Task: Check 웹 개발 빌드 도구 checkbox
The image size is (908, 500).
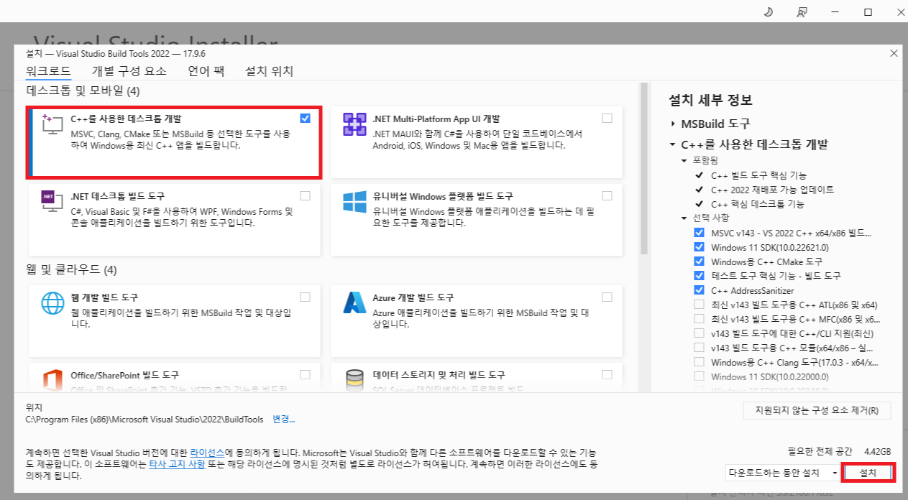Action: [x=305, y=297]
